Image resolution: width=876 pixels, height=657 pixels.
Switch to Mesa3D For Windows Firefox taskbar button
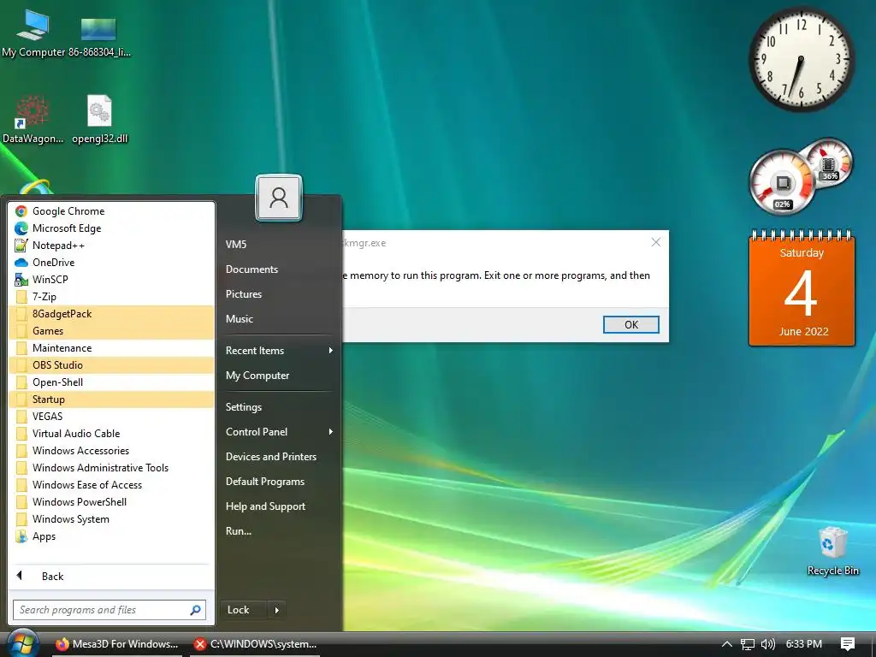(x=118, y=644)
